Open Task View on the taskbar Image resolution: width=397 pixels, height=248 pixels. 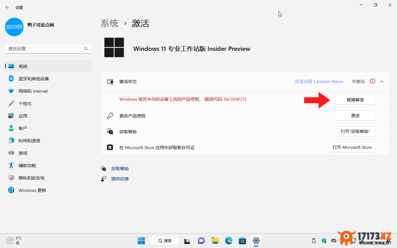[188, 241]
